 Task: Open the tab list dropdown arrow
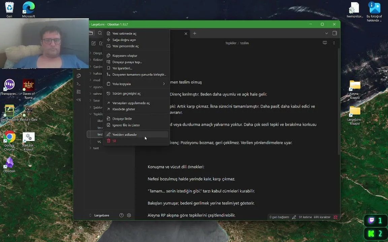tap(326, 33)
